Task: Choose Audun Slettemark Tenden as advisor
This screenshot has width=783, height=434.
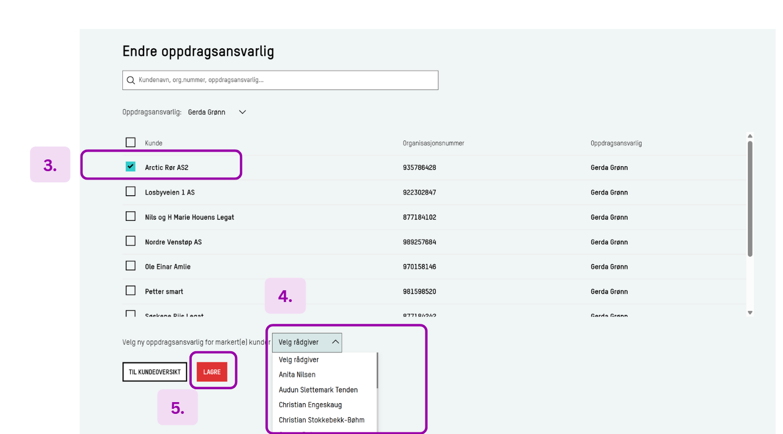Action: click(318, 390)
